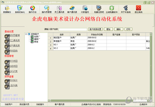Open the 操作日志 toolbar icon

(x=33, y=9)
